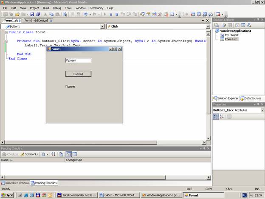Select Form1.vb in Solution Explorer tree

point(231,39)
